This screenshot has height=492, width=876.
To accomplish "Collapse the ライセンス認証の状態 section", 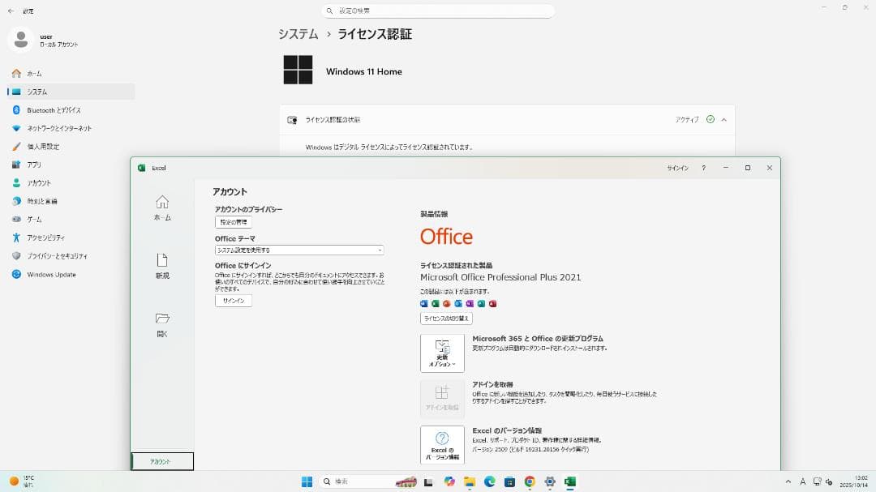I will click(x=721, y=119).
